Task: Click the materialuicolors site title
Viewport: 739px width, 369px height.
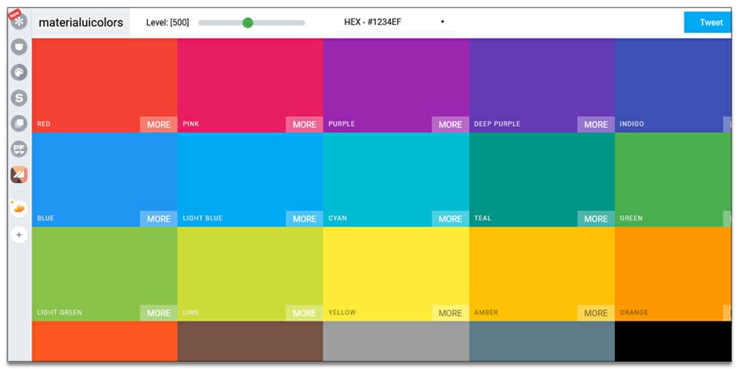Action: click(x=81, y=23)
